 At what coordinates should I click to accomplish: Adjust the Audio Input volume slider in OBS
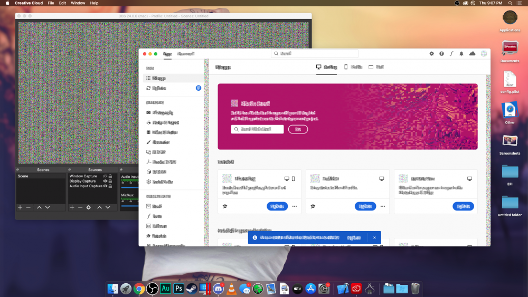(130, 187)
